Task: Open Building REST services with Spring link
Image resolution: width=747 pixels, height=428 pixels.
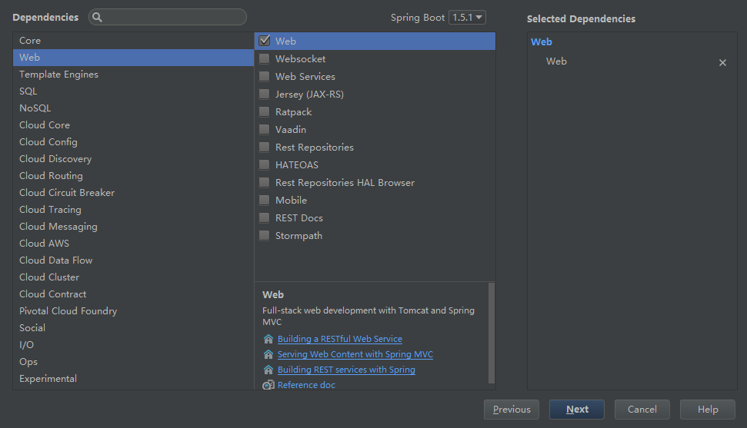Action: tap(346, 370)
